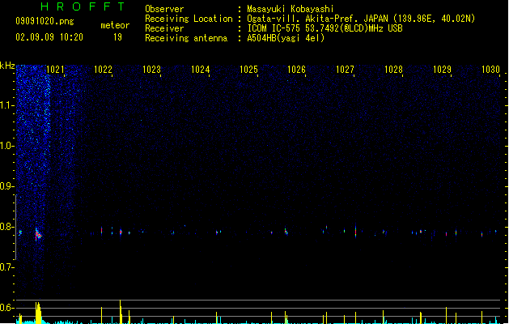This screenshot has height=324, width=509.
Task: Click the 0.7 kHz frequency axis label
Action: click(x=6, y=267)
